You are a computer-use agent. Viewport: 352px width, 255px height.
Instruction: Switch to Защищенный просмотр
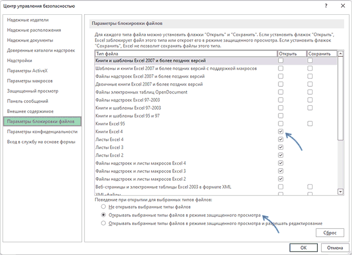(33, 91)
